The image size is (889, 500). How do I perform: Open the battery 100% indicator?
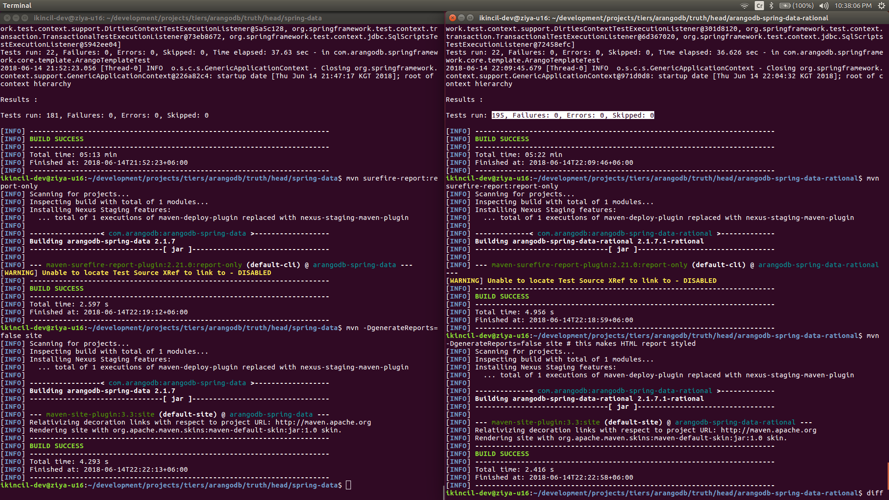click(x=796, y=6)
